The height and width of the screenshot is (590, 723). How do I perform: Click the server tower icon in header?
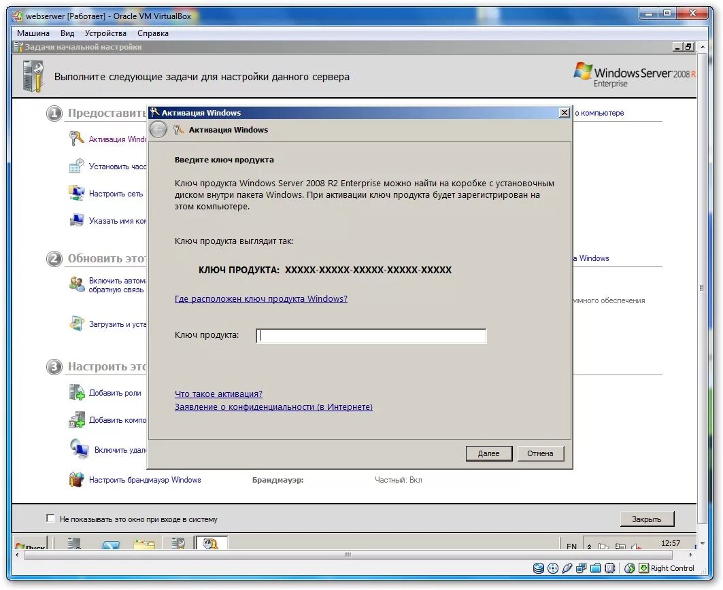tap(33, 77)
